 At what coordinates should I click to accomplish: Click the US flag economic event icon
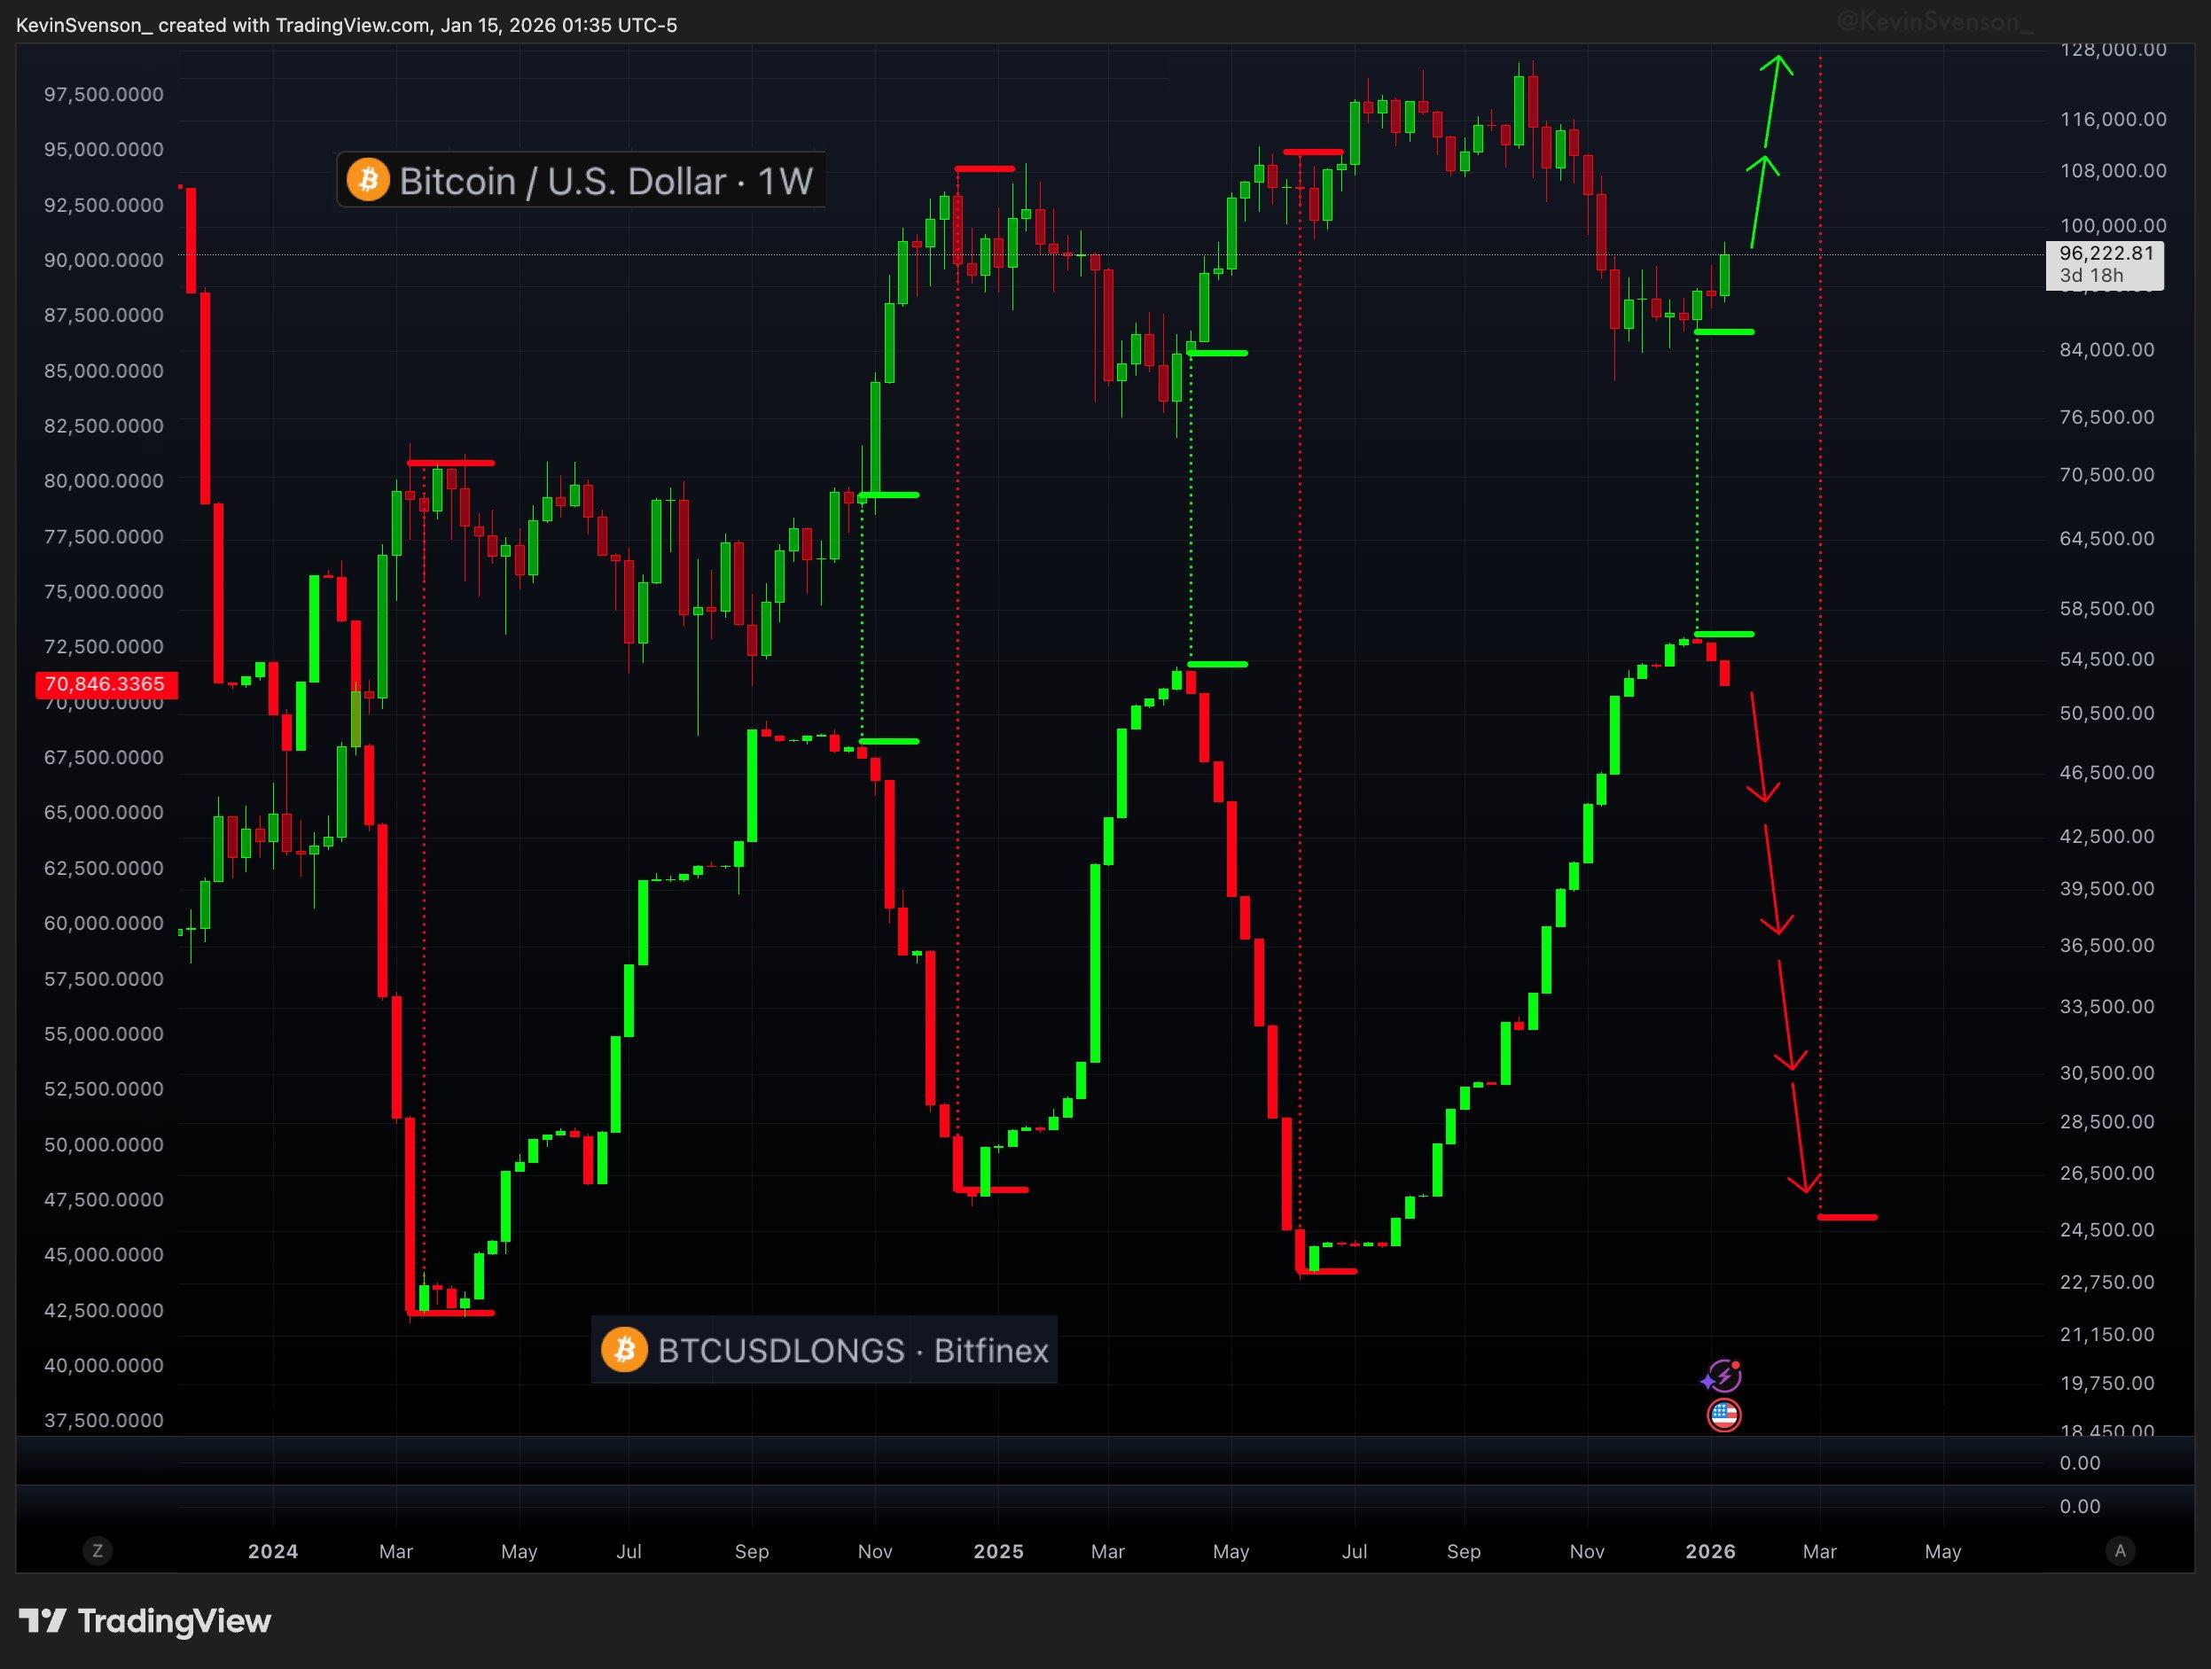pos(1723,1414)
